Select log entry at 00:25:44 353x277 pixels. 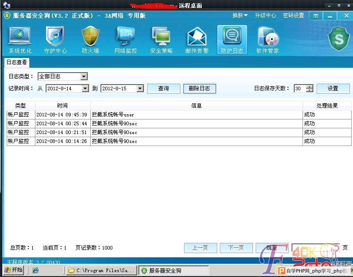point(179,123)
